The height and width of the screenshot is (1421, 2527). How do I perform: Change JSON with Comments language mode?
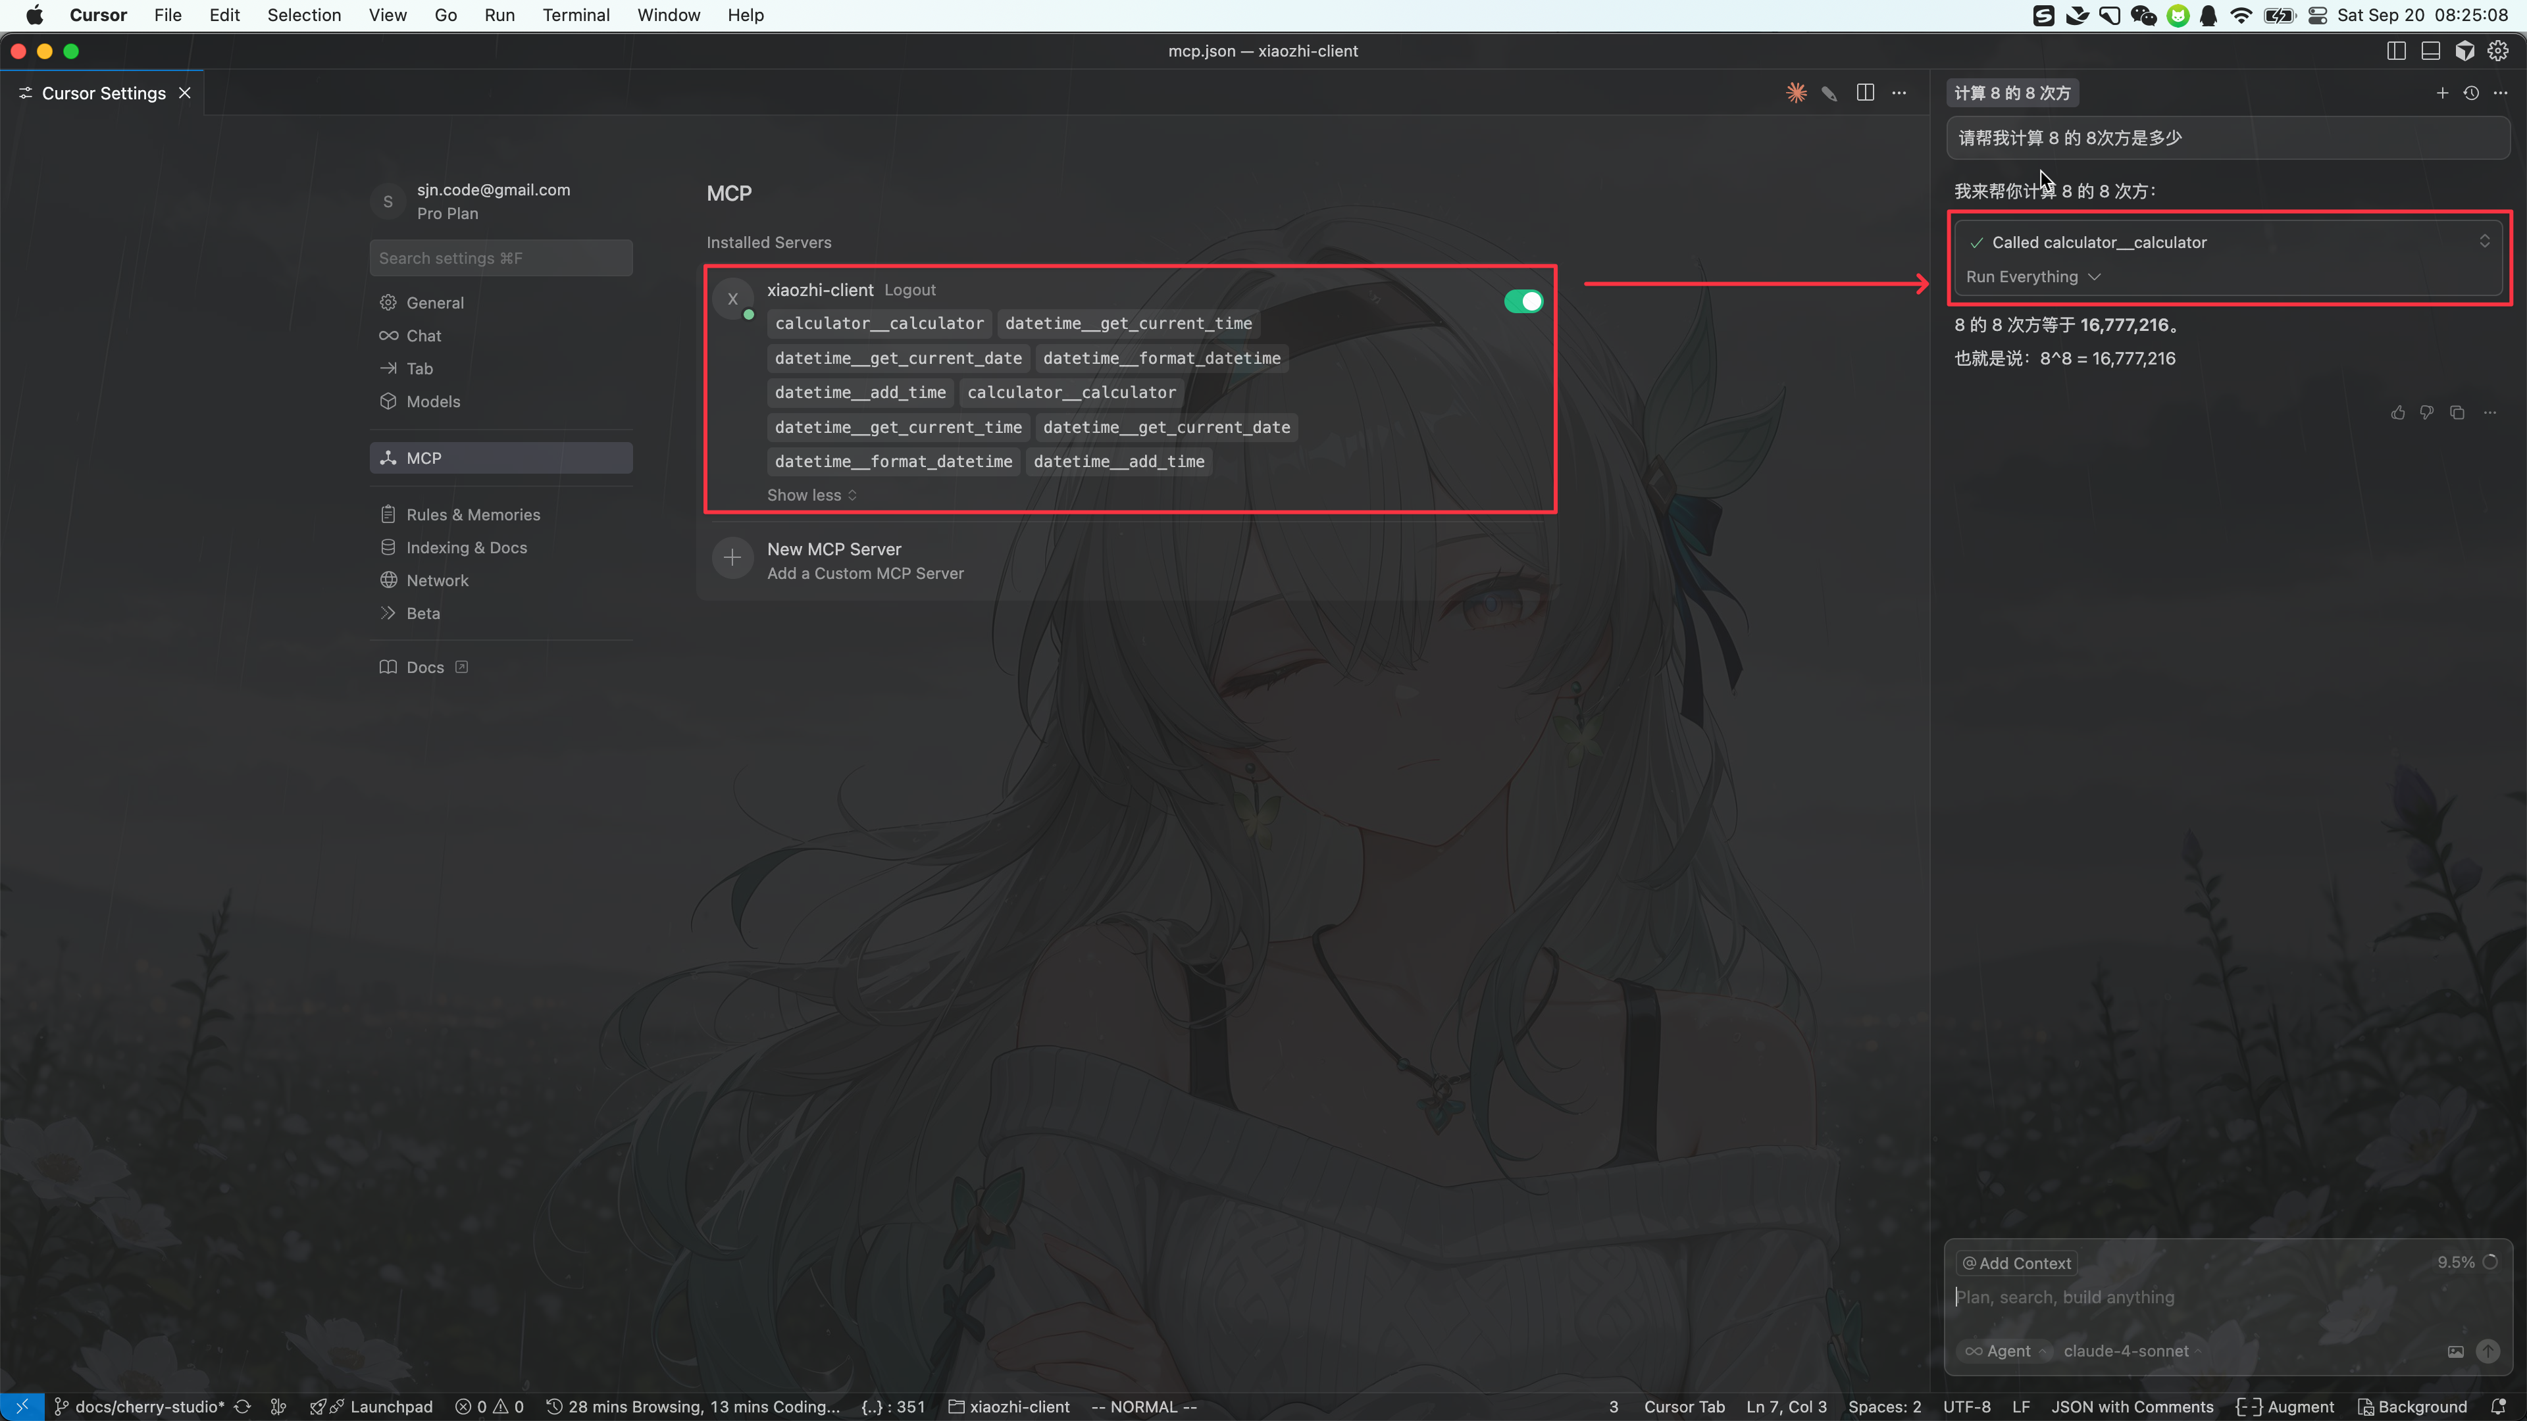2131,1407
